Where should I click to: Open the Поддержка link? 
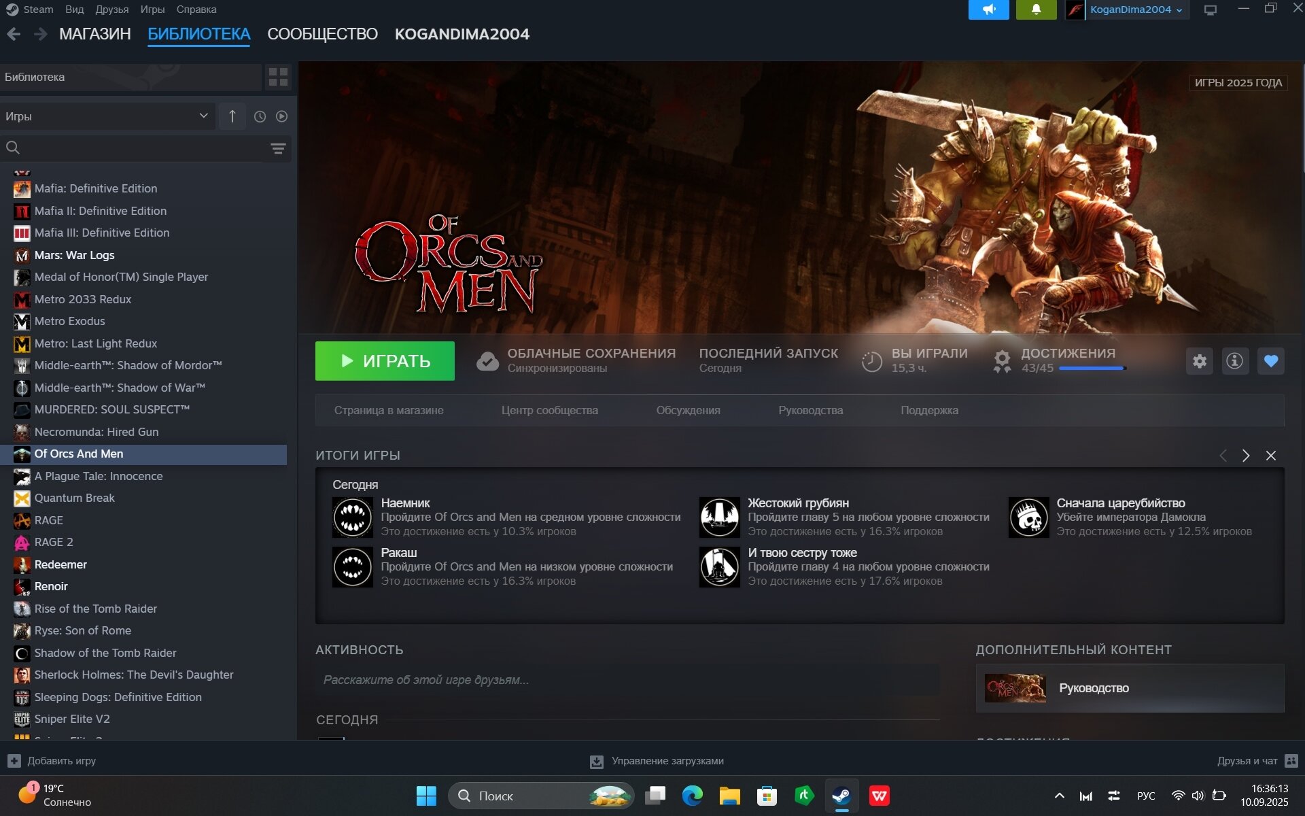929,411
